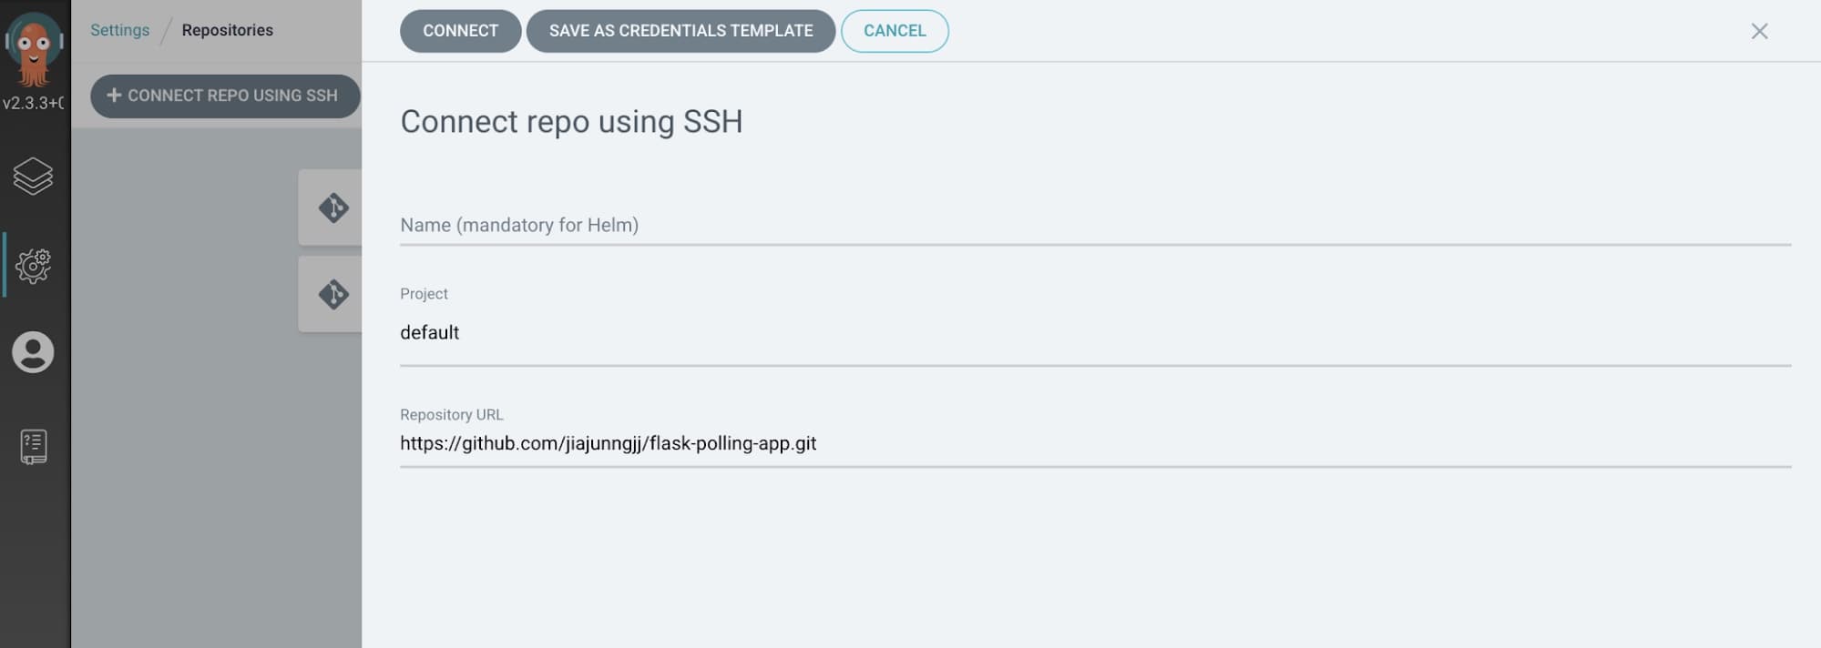Screen dimensions: 1821x648
Task: Click the CONNECT button
Action: click(460, 31)
